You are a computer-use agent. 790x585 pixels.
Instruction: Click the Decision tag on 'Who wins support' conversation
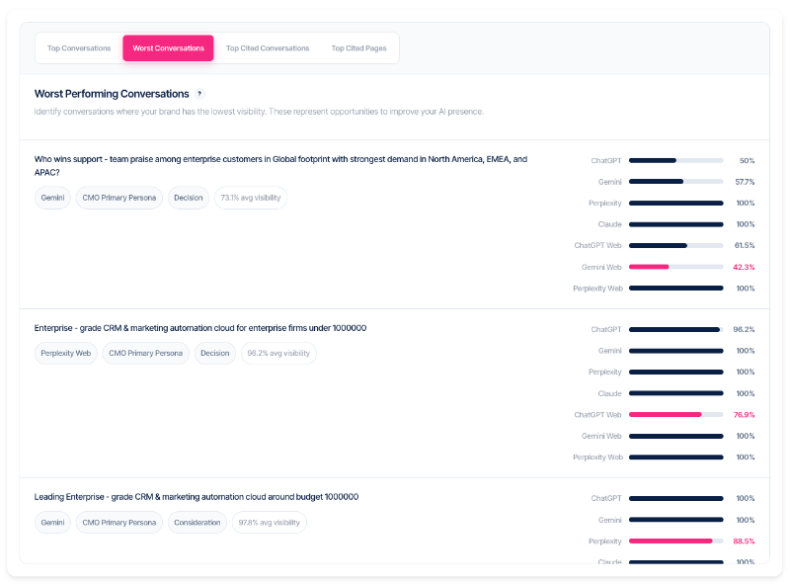tap(188, 198)
